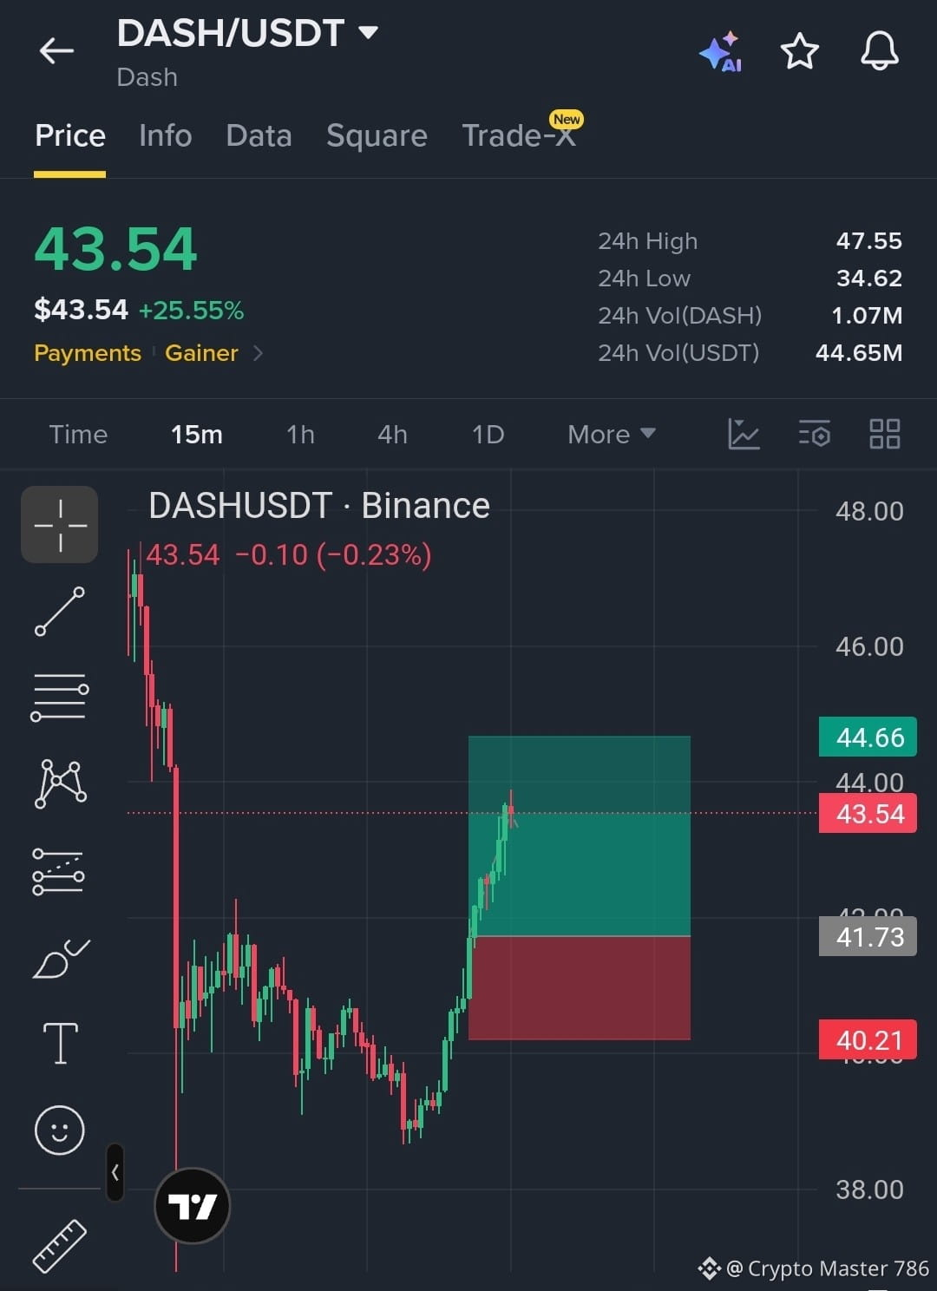Click the red stop-loss zone on chart
This screenshot has width=937, height=1291.
580,987
